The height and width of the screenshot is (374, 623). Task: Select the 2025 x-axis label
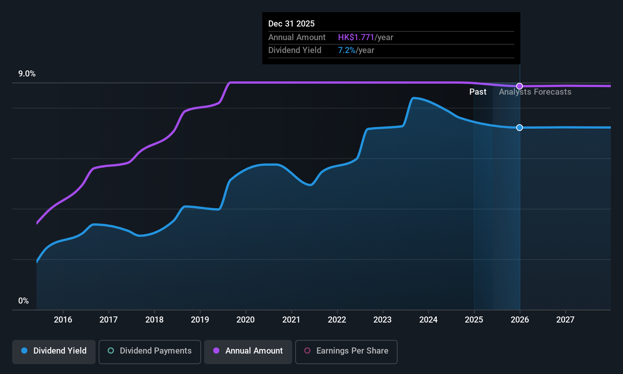coord(474,320)
